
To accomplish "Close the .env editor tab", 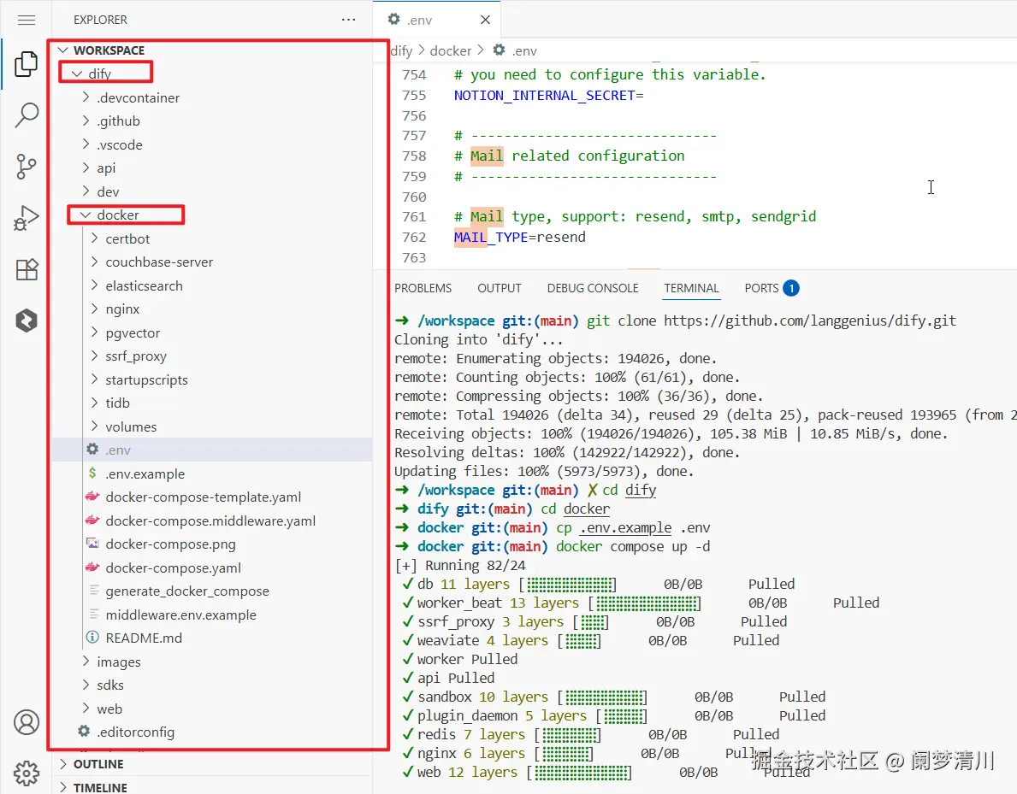I will 485,21.
